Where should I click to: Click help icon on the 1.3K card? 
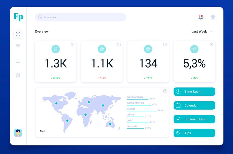tap(73, 45)
